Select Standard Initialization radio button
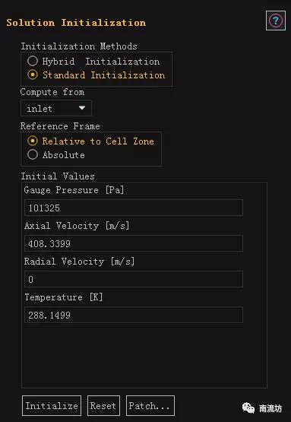This screenshot has width=291, height=422. (33, 75)
